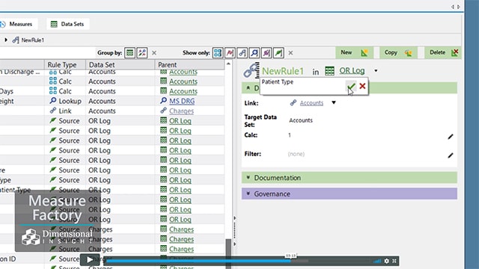Click the right tab scroll arrow at top

pyautogui.click(x=459, y=7)
